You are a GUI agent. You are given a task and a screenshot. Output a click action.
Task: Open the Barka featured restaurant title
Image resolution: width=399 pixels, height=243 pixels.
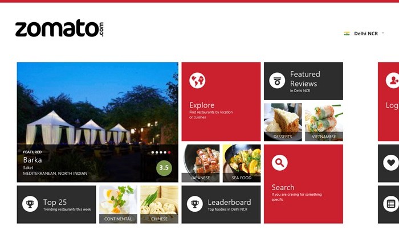(x=32, y=160)
